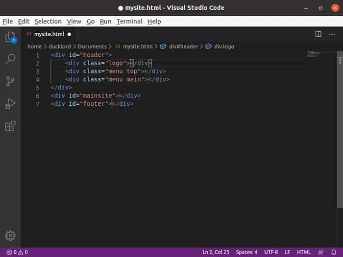This screenshot has width=343, height=257.
Task: Click line number 1 in gutter
Action: point(38,55)
